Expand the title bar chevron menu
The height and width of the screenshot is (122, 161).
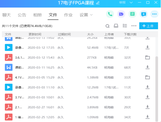(131, 2)
